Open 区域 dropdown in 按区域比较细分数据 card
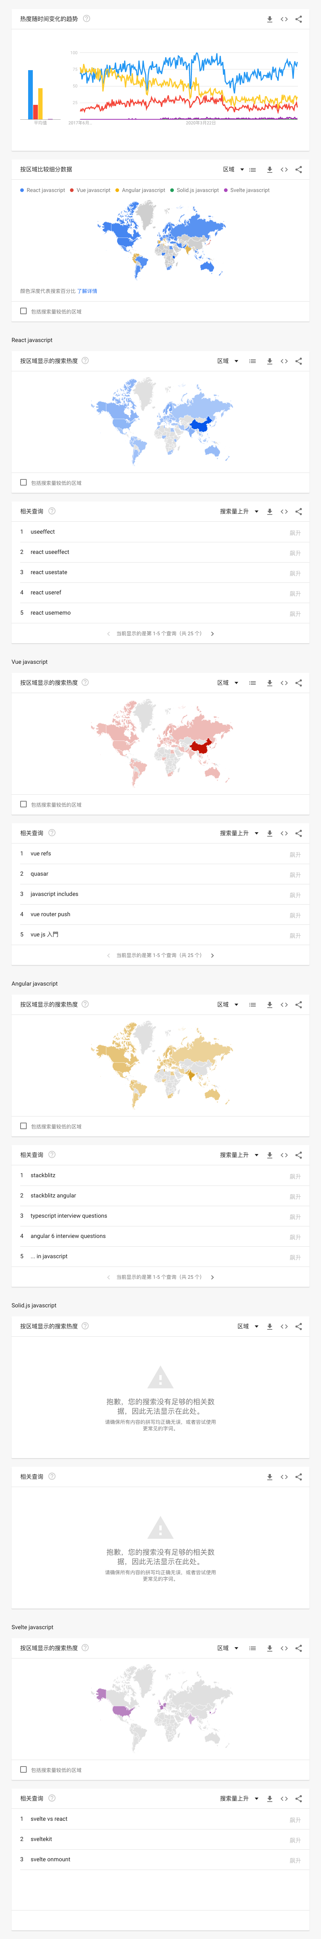Viewport: 321px width, 1939px height. tap(233, 169)
